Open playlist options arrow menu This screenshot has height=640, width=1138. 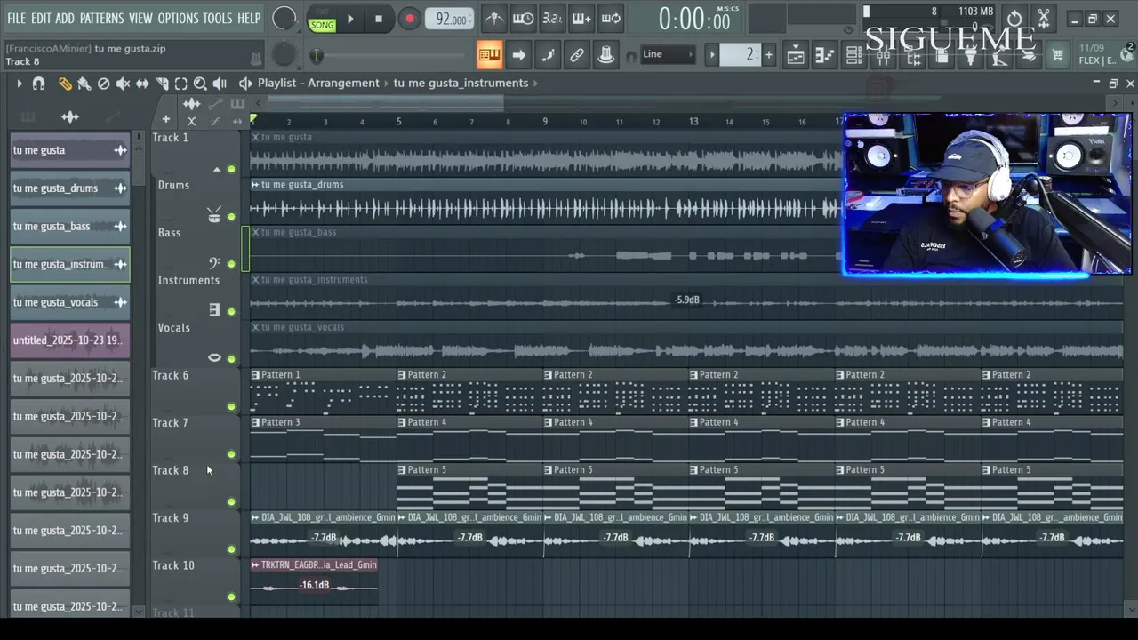[x=19, y=83]
